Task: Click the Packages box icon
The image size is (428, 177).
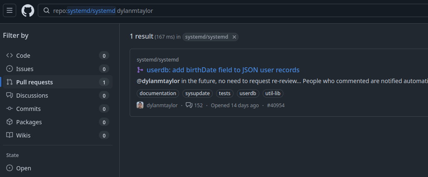Action: [x=10, y=122]
